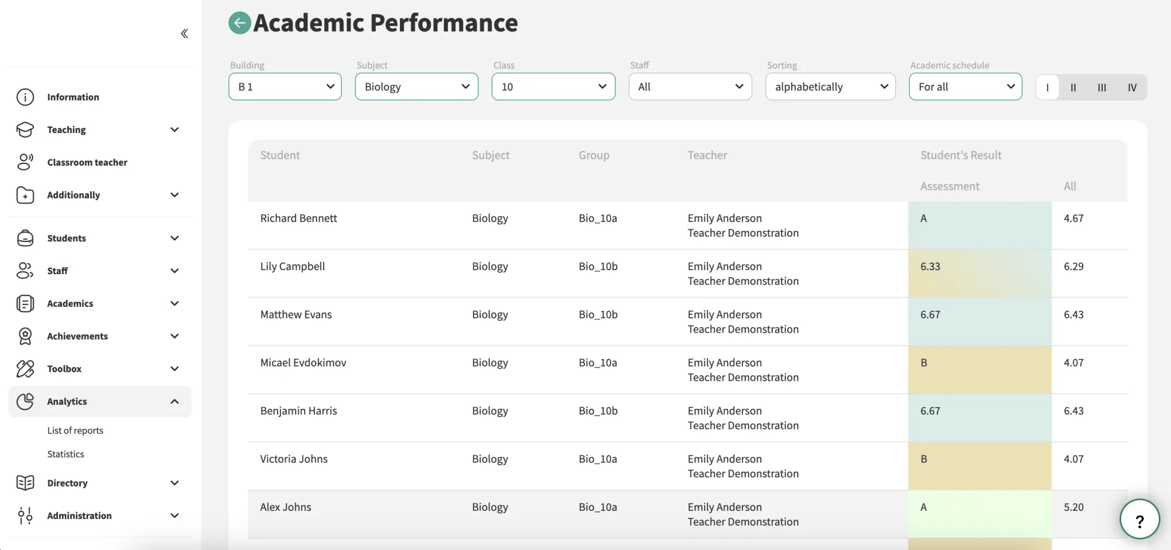
Task: Click the Assessment column header
Action: [x=950, y=186]
